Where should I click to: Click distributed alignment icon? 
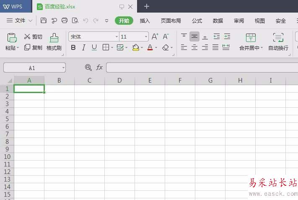click(x=226, y=47)
